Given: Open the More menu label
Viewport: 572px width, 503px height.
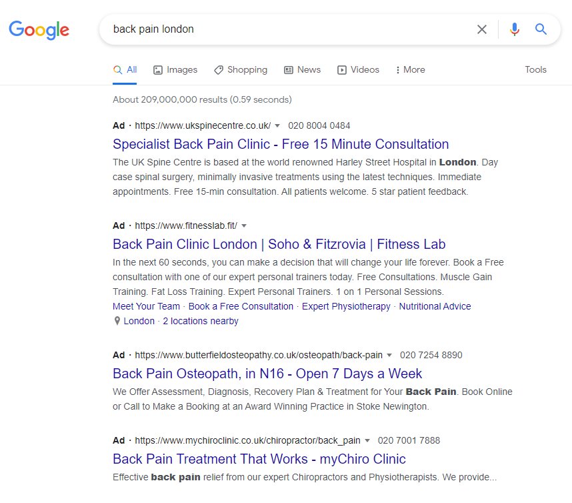Looking at the screenshot, I should pos(414,69).
